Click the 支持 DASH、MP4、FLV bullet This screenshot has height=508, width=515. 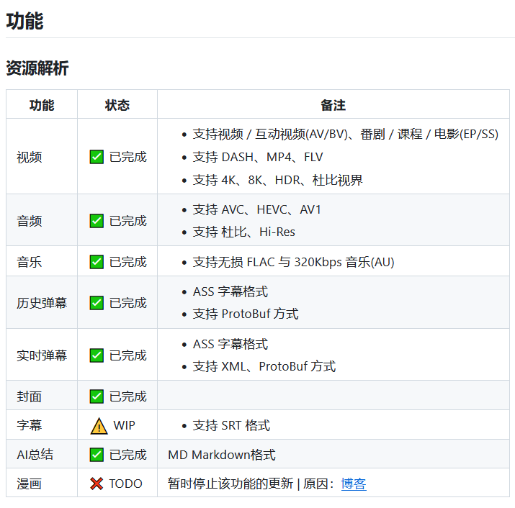[x=258, y=157]
